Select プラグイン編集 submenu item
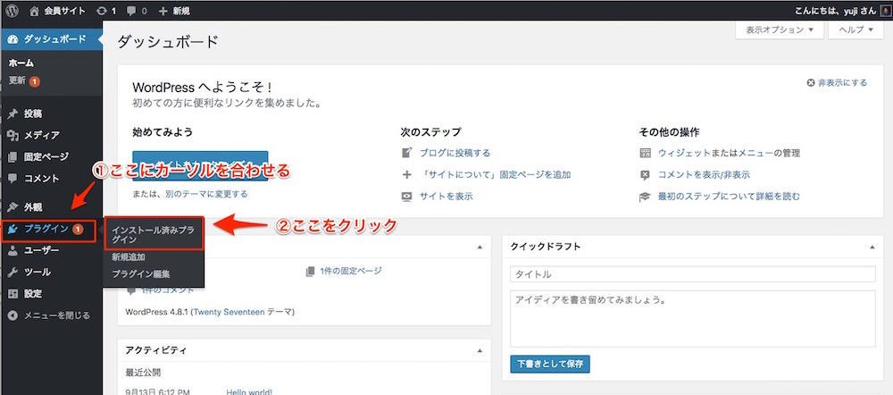 pos(140,273)
